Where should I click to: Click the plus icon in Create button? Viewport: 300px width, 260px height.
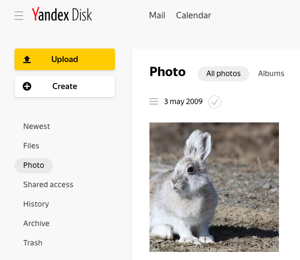[x=27, y=86]
